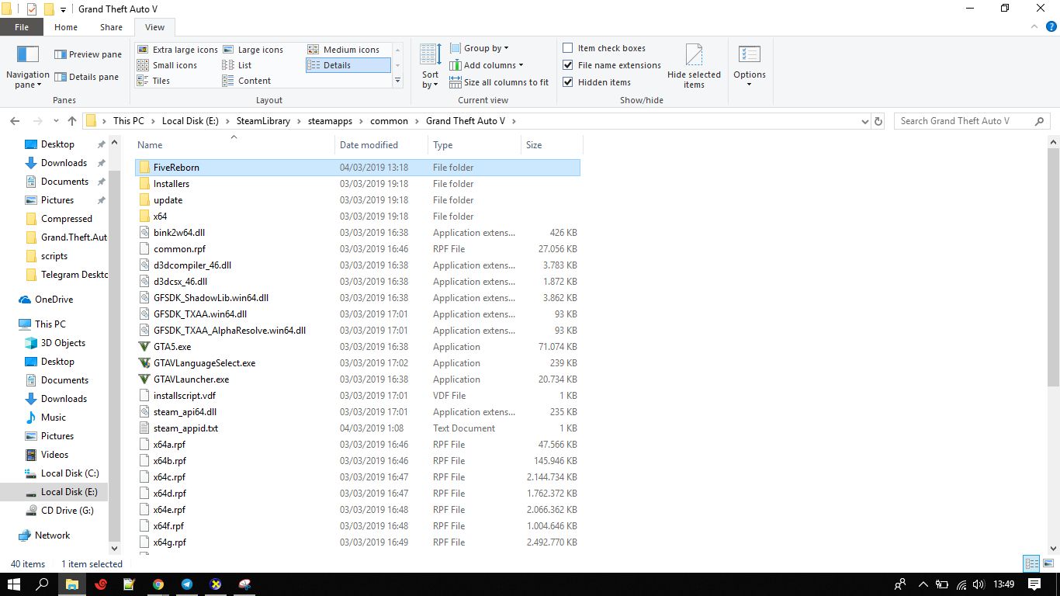Viewport: 1060px width, 596px height.
Task: Open Network in navigation pane
Action: [52, 535]
